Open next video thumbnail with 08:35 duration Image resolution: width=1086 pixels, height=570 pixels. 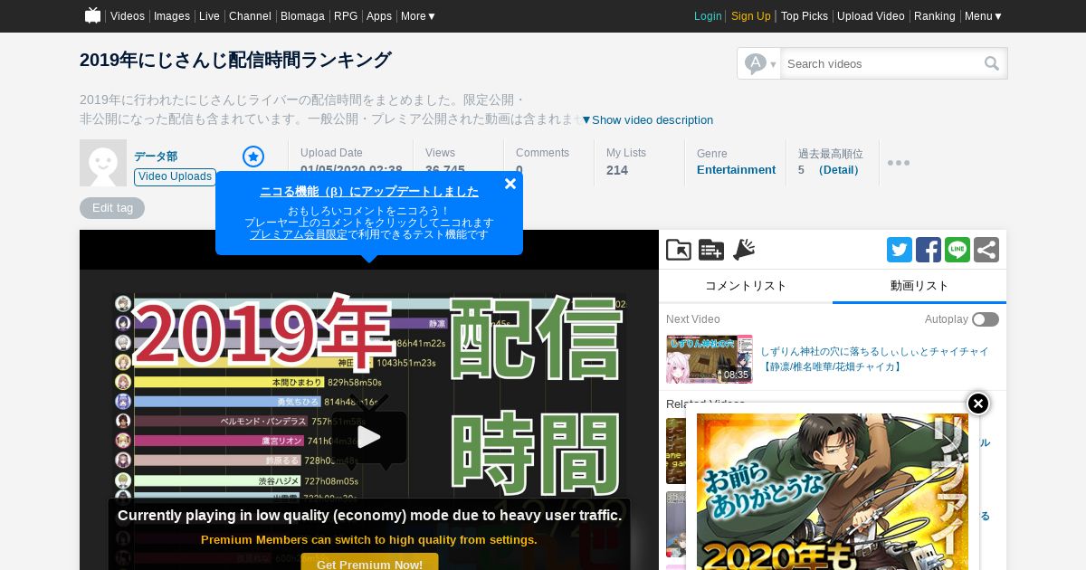pos(710,359)
